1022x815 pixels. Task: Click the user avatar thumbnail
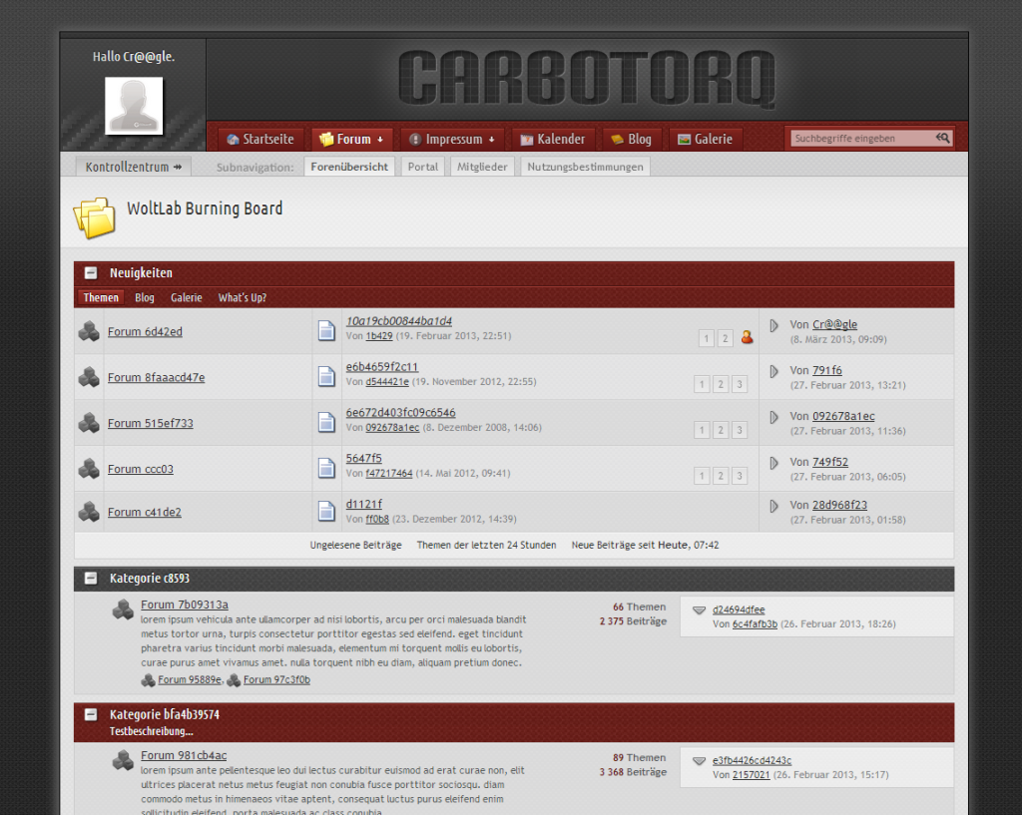coord(134,106)
